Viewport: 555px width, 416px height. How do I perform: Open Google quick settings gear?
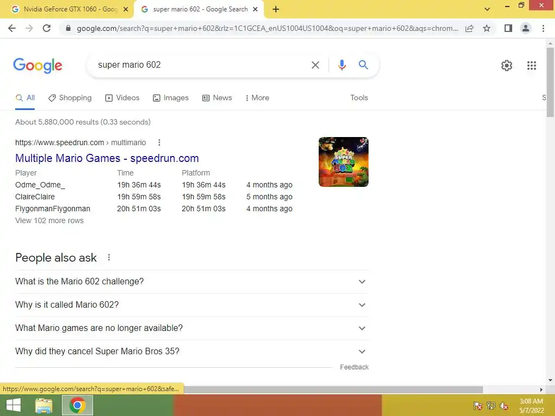(x=507, y=66)
